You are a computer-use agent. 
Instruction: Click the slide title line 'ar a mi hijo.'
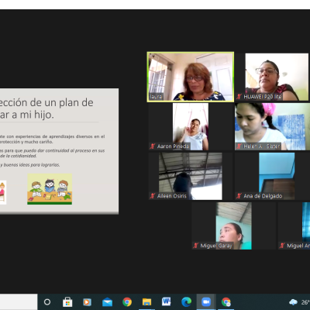pos(27,115)
